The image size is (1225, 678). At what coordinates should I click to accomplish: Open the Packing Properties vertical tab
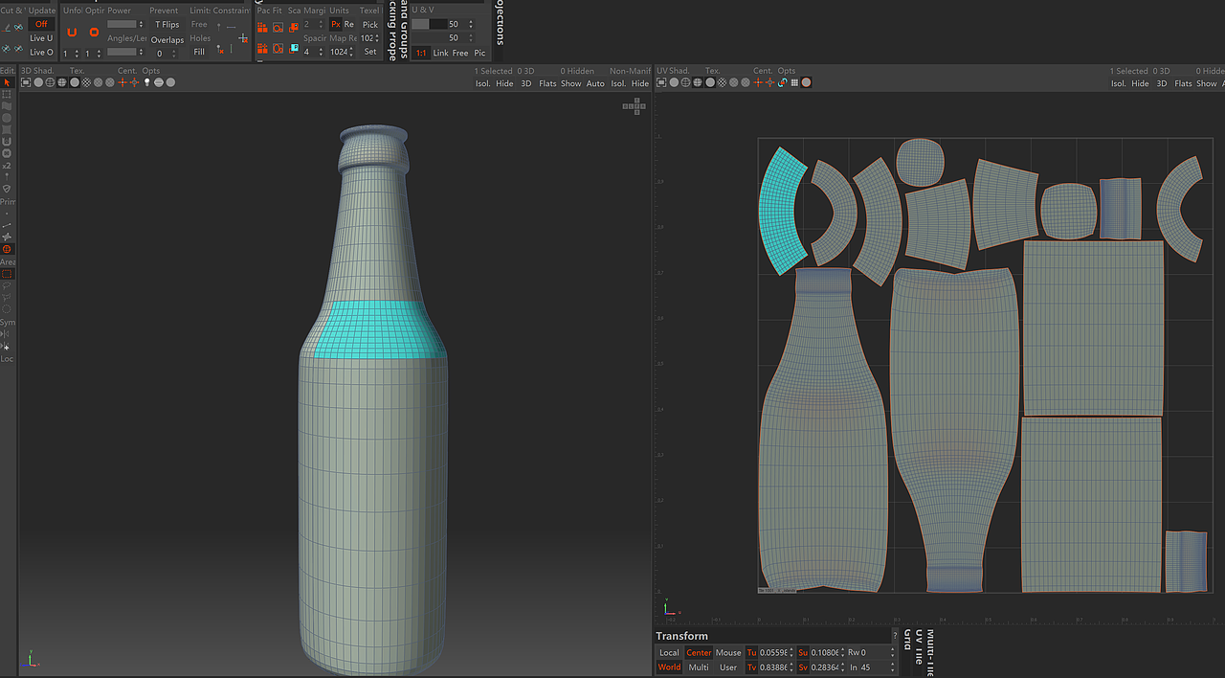[391, 31]
